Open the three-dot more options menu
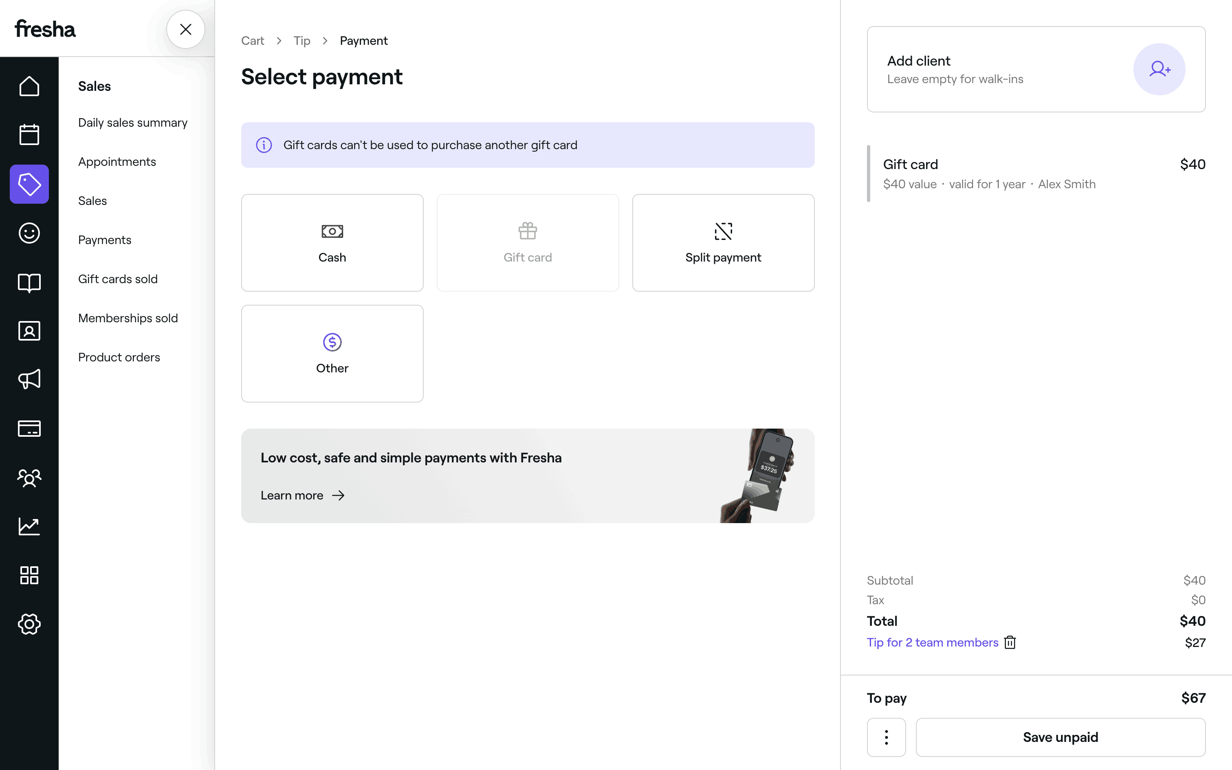The image size is (1232, 770). [x=886, y=737]
